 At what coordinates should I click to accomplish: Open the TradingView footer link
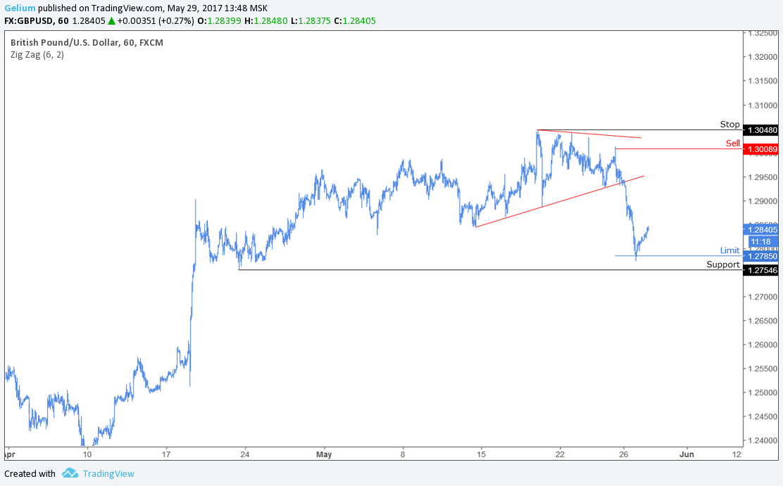point(108,473)
